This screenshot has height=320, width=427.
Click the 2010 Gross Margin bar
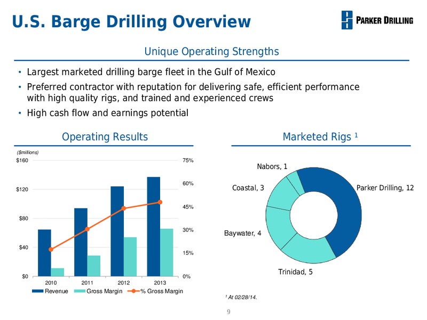point(58,273)
